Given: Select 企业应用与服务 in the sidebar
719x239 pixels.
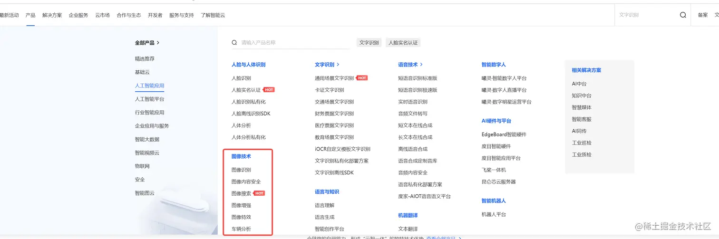Looking at the screenshot, I should pyautogui.click(x=152, y=126).
